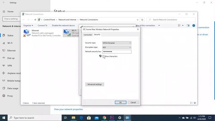Open the view options dropdown arrow
The width and height of the screenshot is (215, 121).
tap(183, 26)
